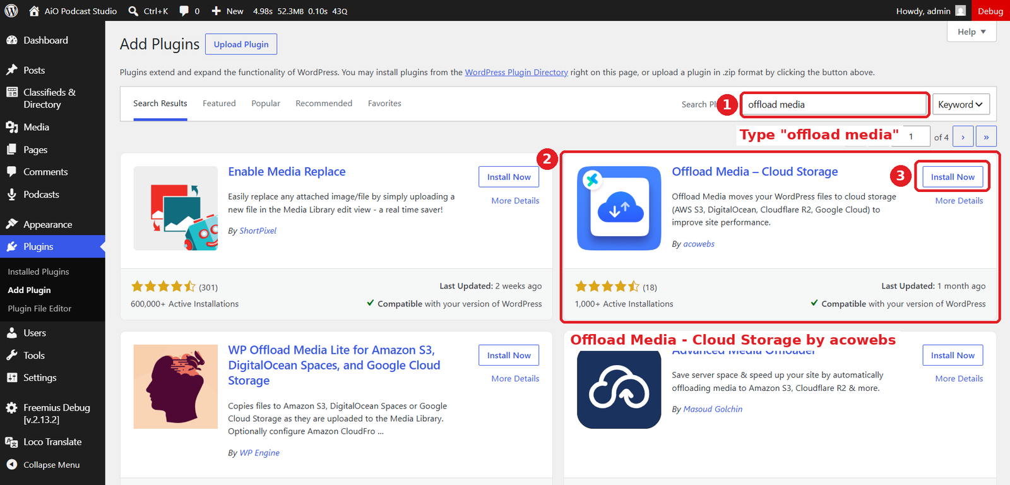The height and width of the screenshot is (485, 1010).
Task: Click the admin avatar next to Howdy
Action: click(961, 11)
